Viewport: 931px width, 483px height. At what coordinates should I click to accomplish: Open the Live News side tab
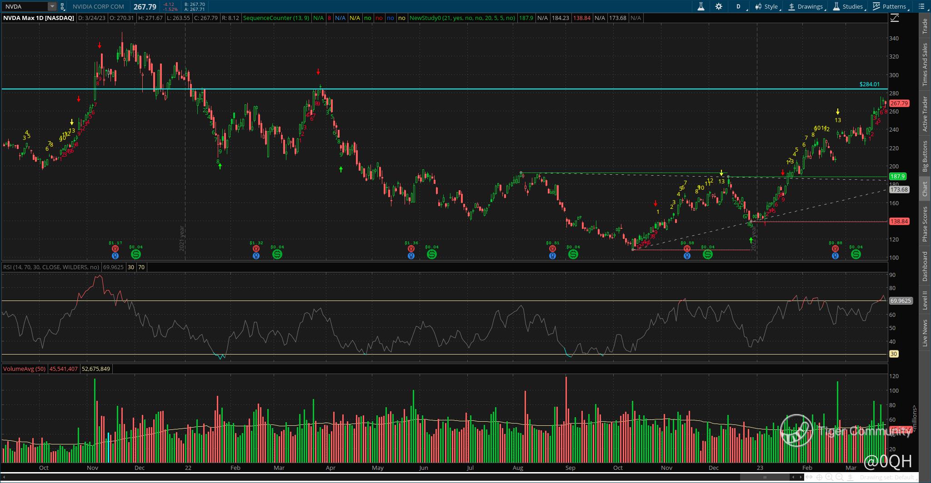point(925,333)
